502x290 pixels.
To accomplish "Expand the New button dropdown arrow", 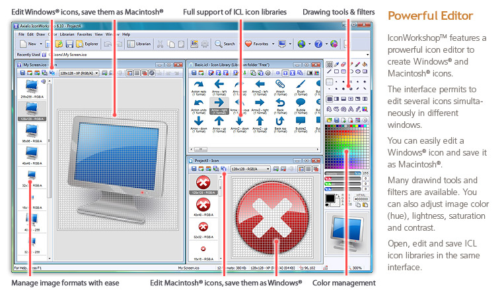I will [x=41, y=44].
